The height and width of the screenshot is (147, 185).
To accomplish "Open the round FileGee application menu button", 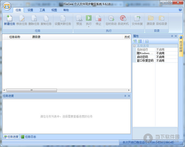I will 7,6.
